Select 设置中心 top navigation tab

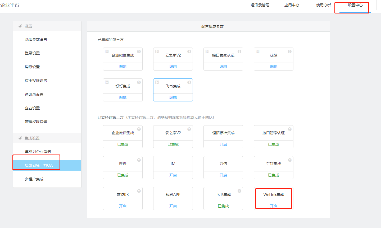pyautogui.click(x=355, y=5)
